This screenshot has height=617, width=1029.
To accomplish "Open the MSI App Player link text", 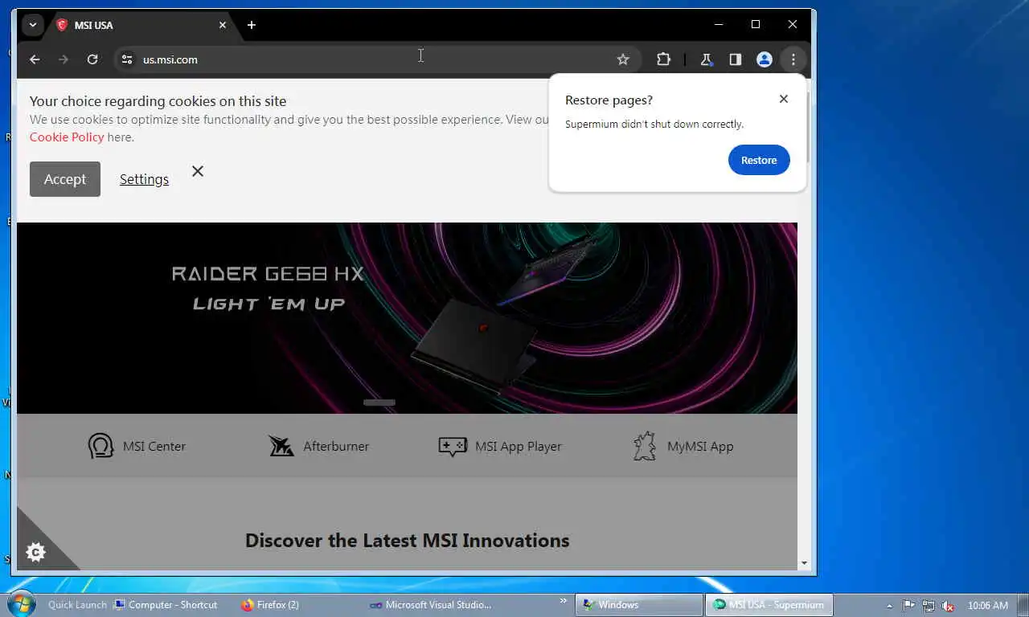I will click(x=519, y=447).
